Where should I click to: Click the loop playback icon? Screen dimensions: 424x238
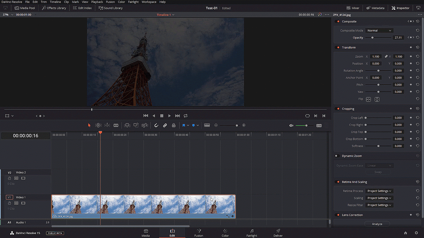pos(185,116)
